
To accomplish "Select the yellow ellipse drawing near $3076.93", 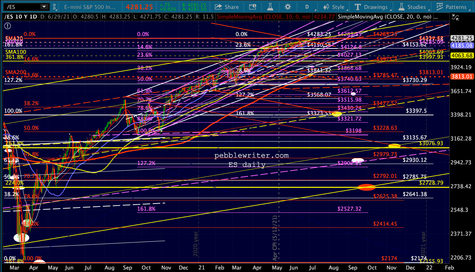I will [x=394, y=146].
